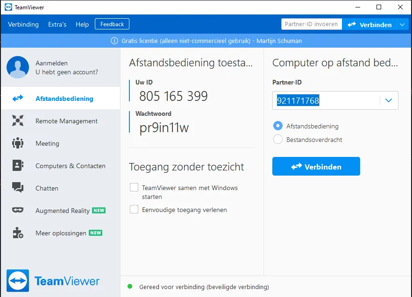Click the info icon in license banner
The width and height of the screenshot is (412, 297).
tap(114, 41)
